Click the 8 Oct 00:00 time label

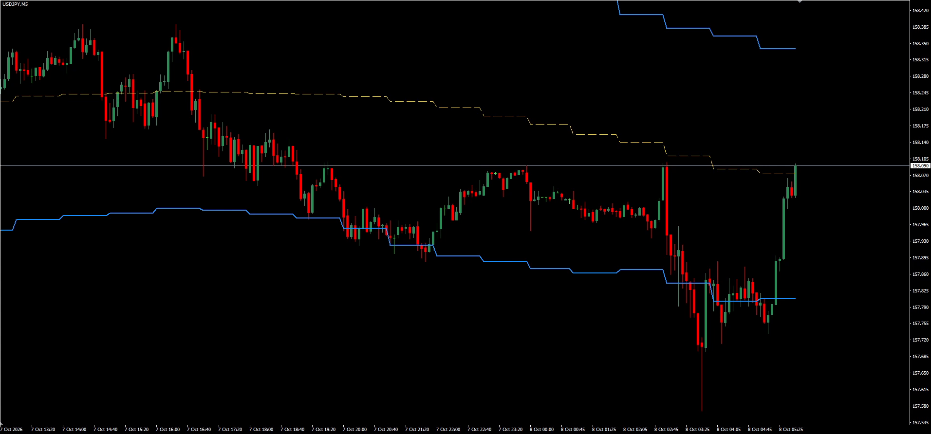click(x=541, y=430)
